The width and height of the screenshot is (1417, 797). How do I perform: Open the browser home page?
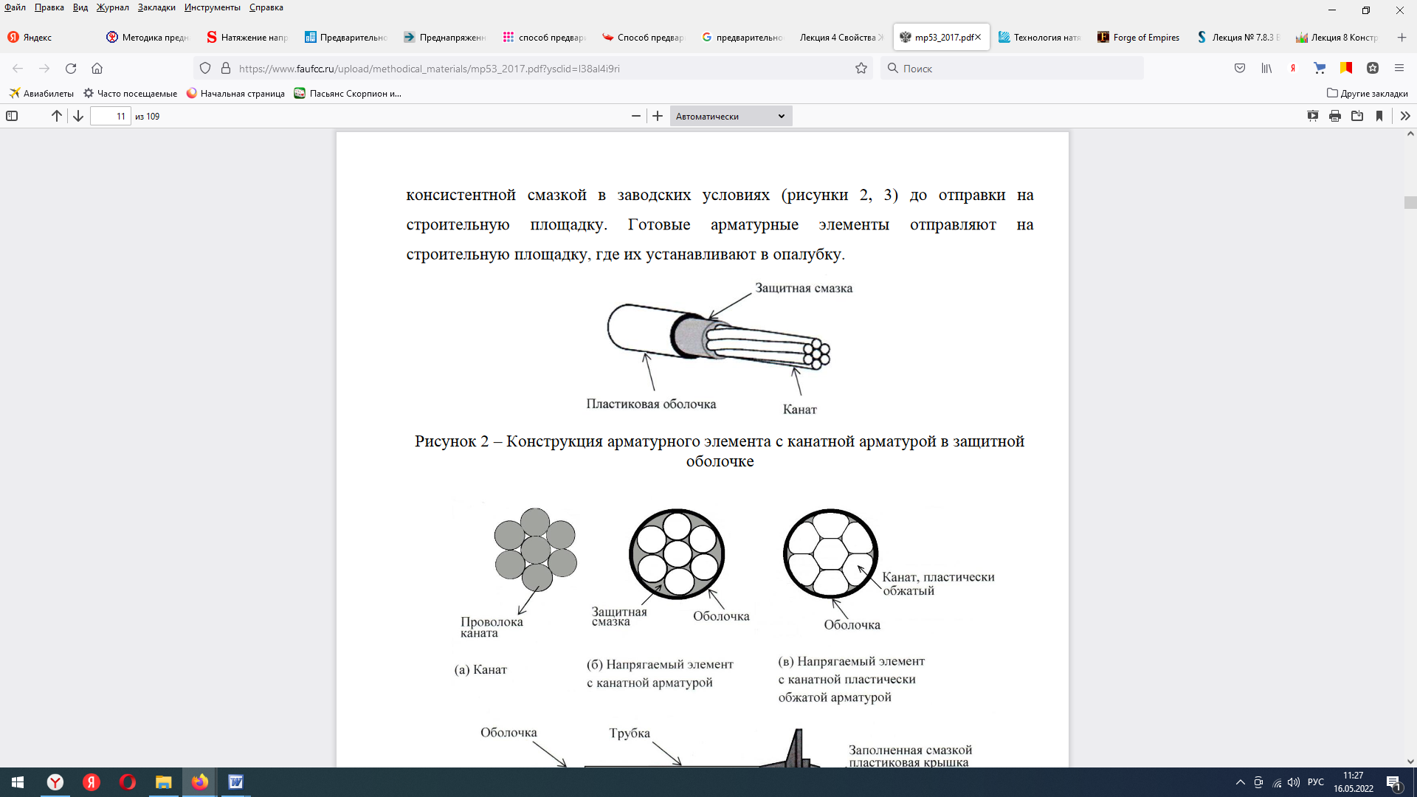(97, 69)
